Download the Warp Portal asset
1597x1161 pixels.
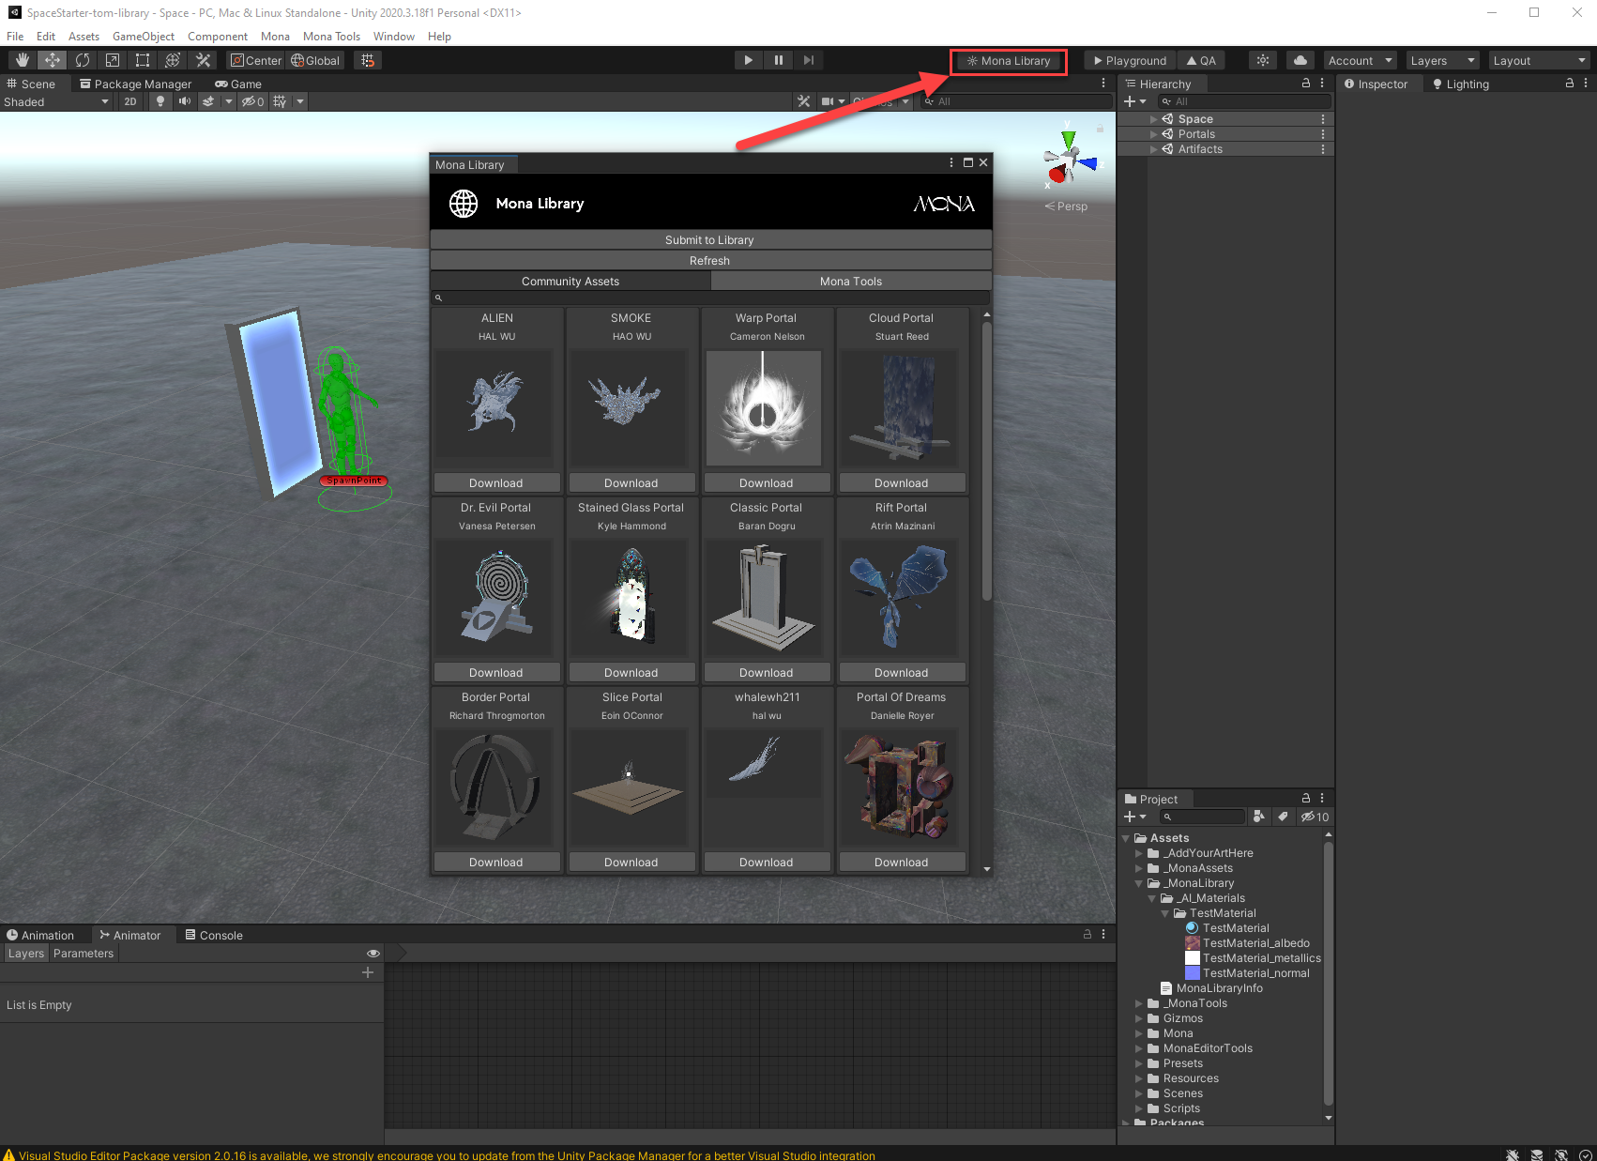click(766, 482)
